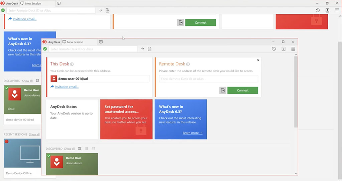Click the green status check icon in the back window
Viewport: 342px width, 181px height.
(x=3, y=10)
